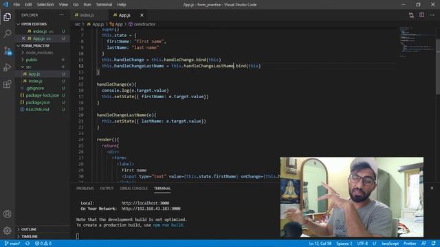Click the Explorer more actions ellipsis
Viewport: 440px width, 247px height.
(x=61, y=15)
